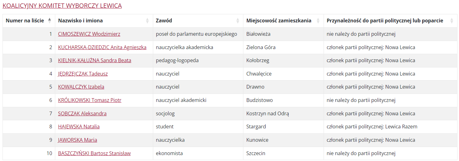Open candidate CIMOSZEWICZ Włodzimierz
This screenshot has height=161, width=459.
89,34
